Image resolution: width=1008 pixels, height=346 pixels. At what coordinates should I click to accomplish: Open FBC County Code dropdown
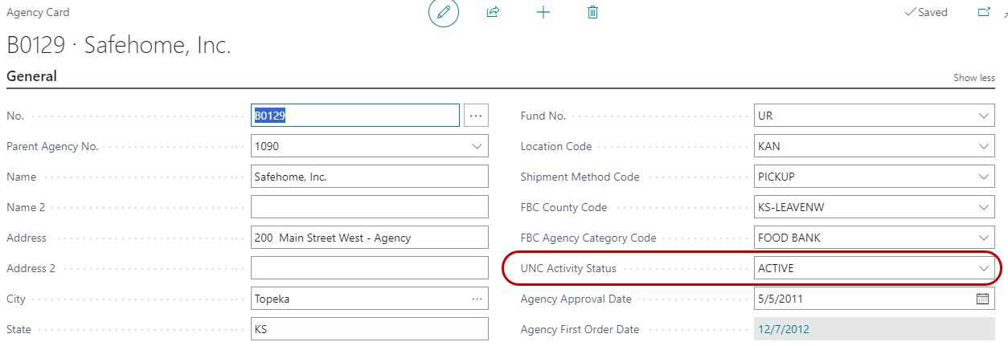pos(984,207)
